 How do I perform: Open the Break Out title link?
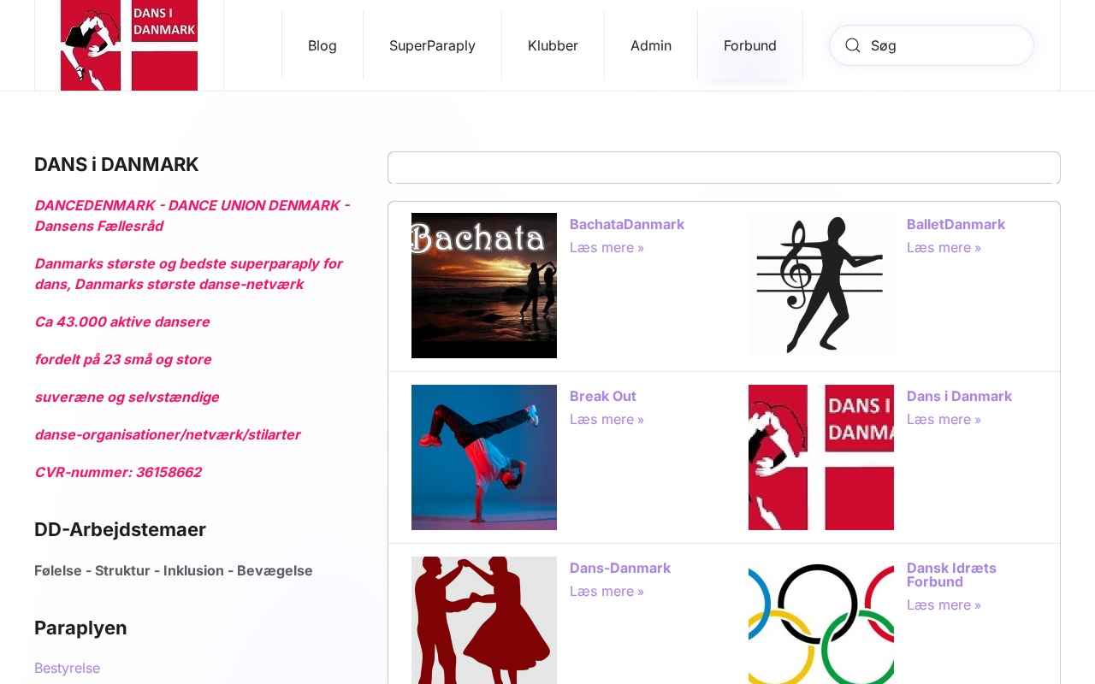603,396
